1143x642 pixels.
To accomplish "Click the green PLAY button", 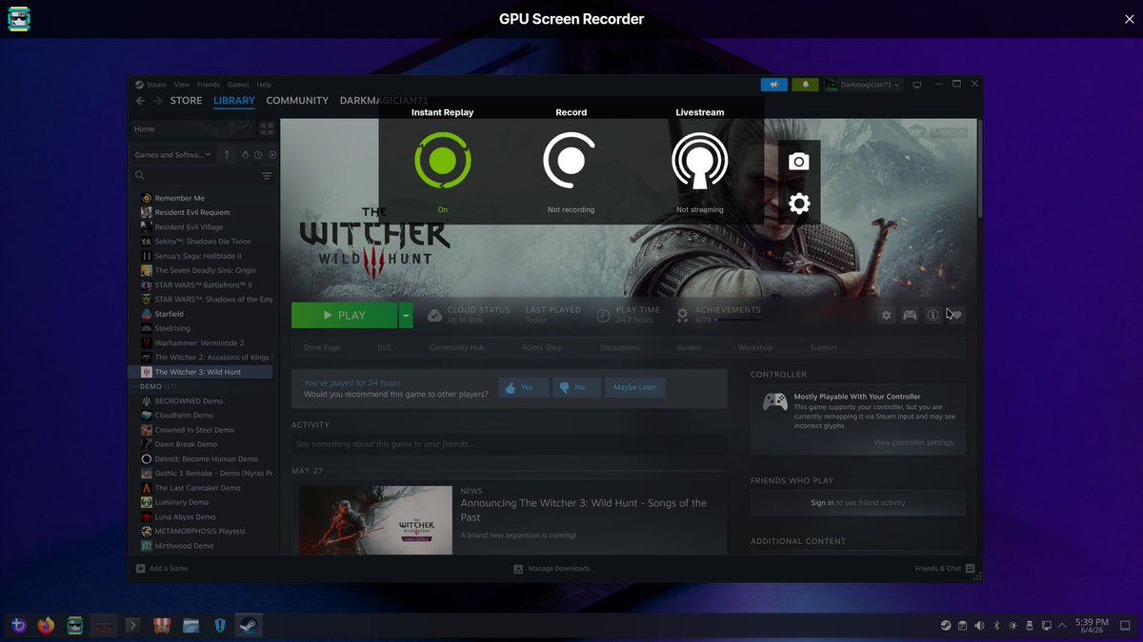I will click(344, 315).
